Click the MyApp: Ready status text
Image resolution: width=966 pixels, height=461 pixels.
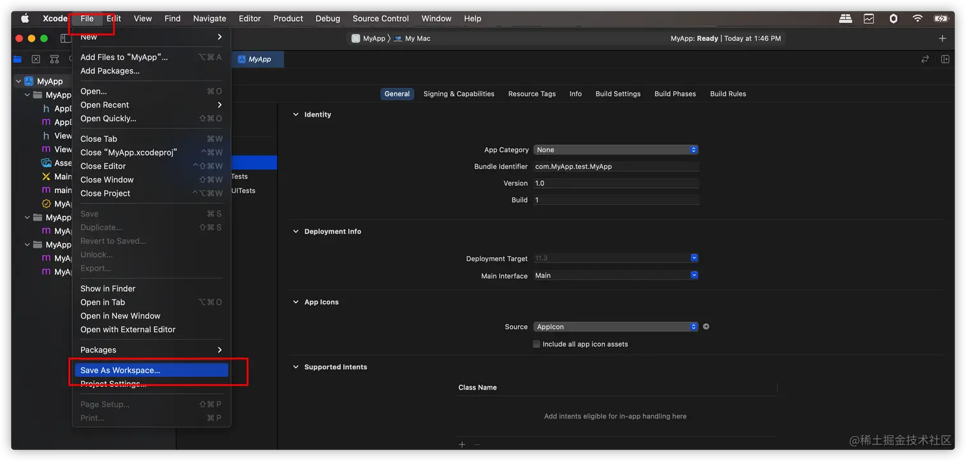click(694, 38)
